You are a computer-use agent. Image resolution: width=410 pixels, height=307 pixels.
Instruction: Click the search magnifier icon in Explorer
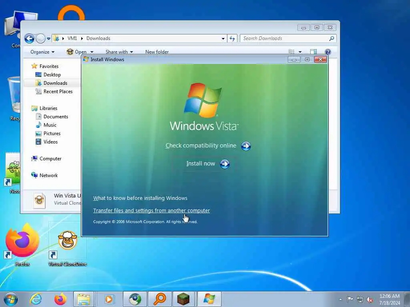(332, 38)
